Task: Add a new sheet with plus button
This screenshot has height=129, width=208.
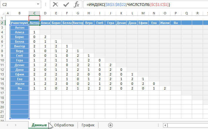Action: pos(110,125)
